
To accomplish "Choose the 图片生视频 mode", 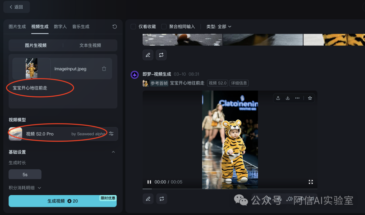I will coord(35,45).
